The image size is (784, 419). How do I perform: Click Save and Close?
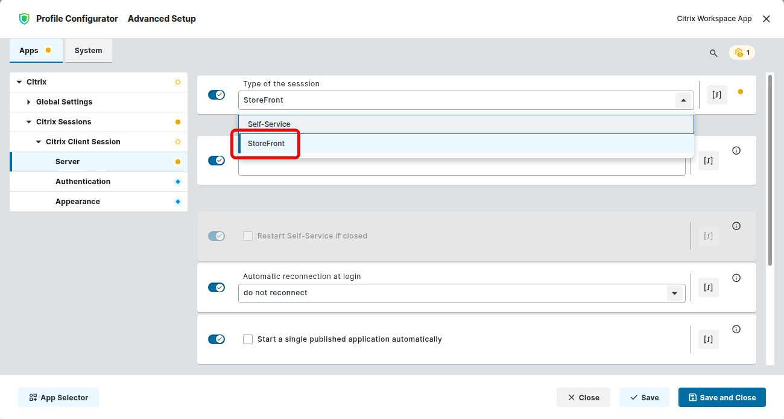[x=722, y=397]
